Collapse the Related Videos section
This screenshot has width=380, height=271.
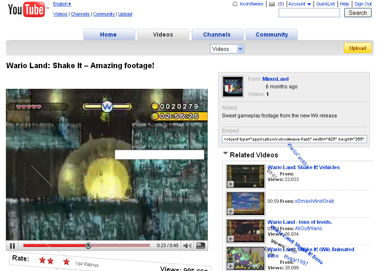coord(225,153)
